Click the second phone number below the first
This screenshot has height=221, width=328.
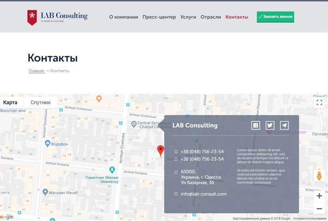coord(202,159)
